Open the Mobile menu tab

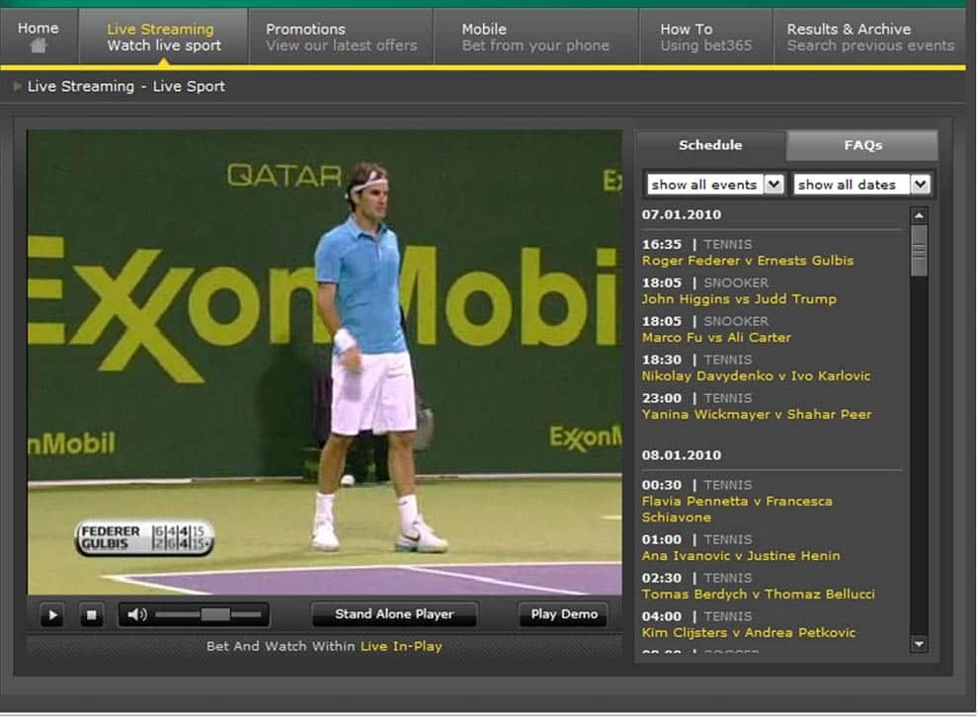point(535,38)
